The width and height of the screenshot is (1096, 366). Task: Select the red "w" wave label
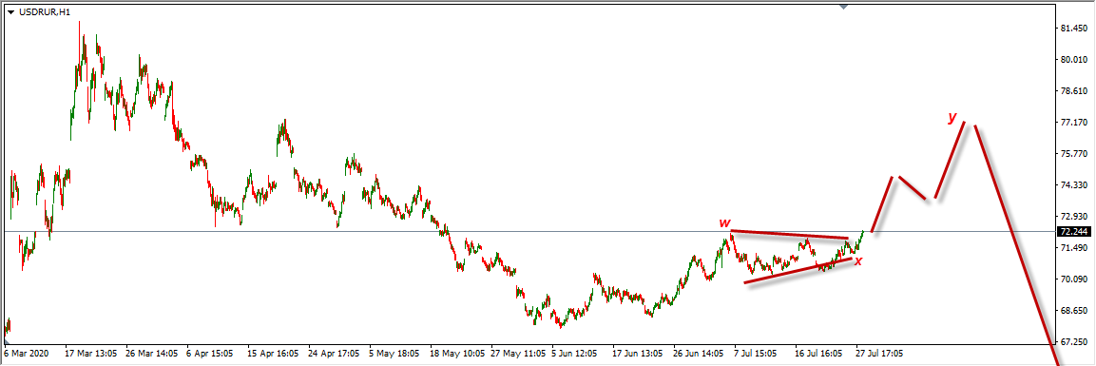coord(725,222)
